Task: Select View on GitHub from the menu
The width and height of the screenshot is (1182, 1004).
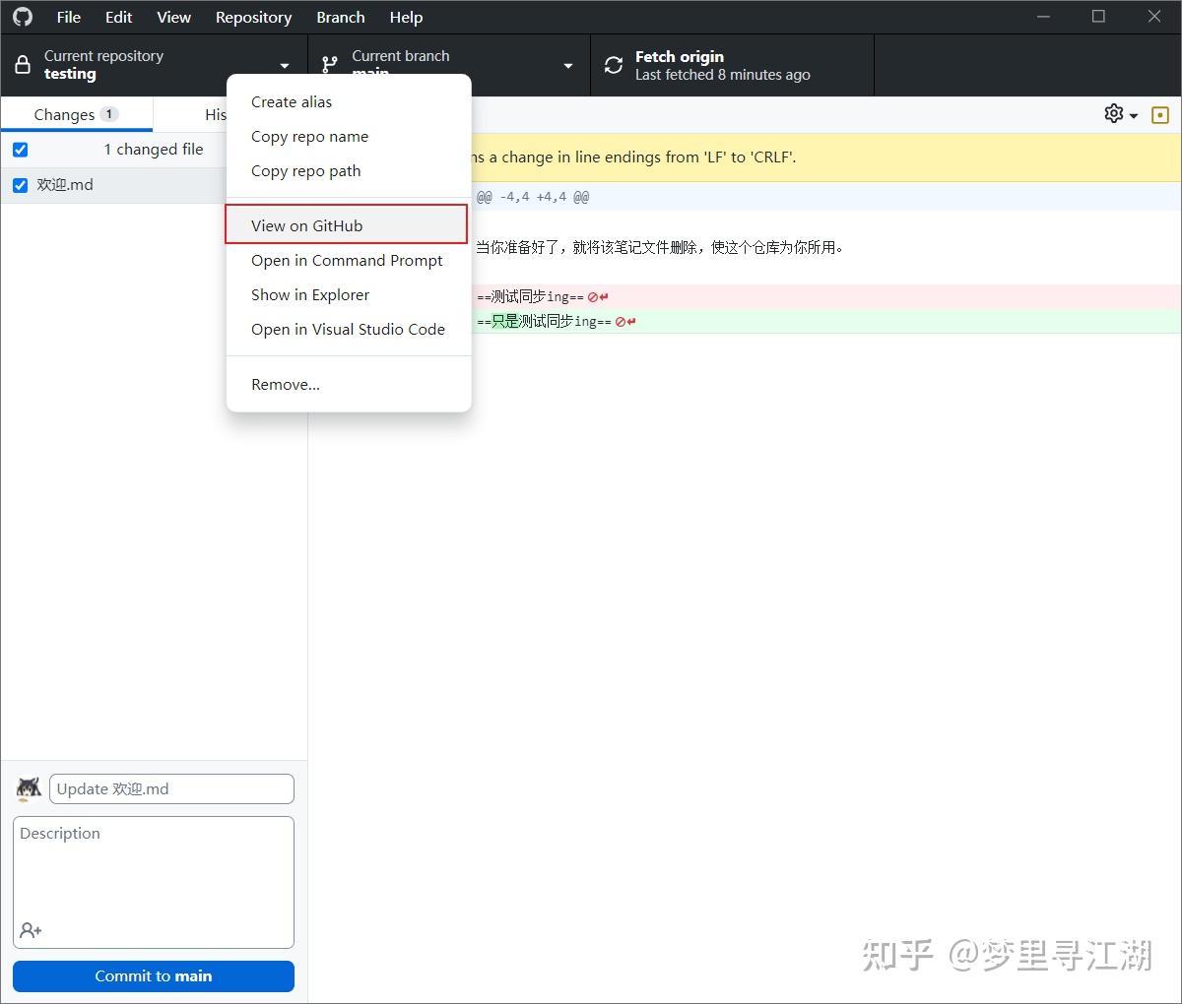Action: (306, 225)
